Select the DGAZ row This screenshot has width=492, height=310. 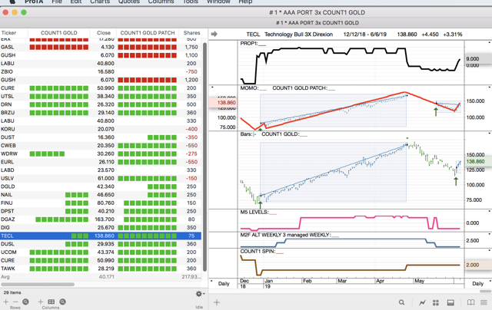(x=101, y=219)
